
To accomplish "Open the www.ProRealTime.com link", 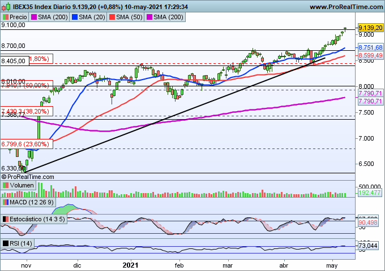I will pos(346,7).
